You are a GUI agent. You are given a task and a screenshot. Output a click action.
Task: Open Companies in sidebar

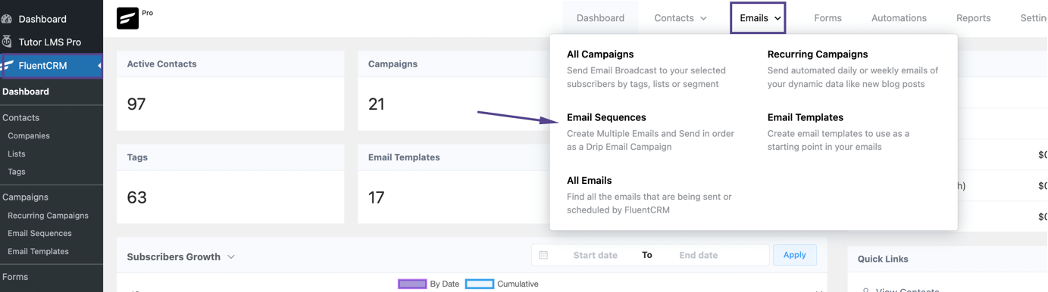29,135
